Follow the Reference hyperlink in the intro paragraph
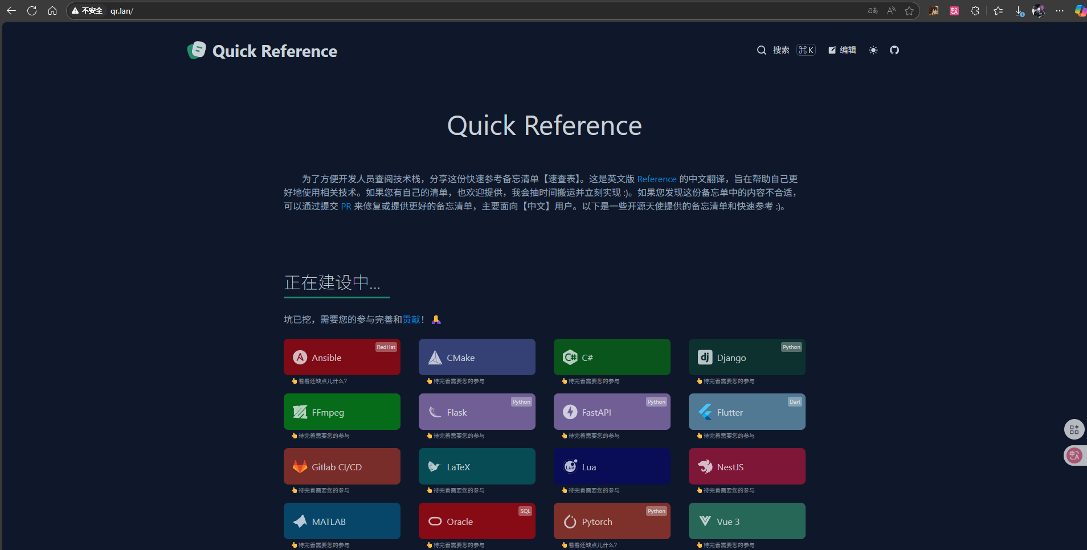This screenshot has height=550, width=1087. (x=657, y=179)
